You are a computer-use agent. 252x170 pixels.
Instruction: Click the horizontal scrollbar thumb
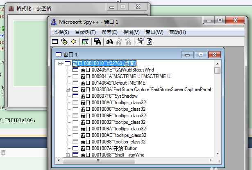click(x=99, y=160)
